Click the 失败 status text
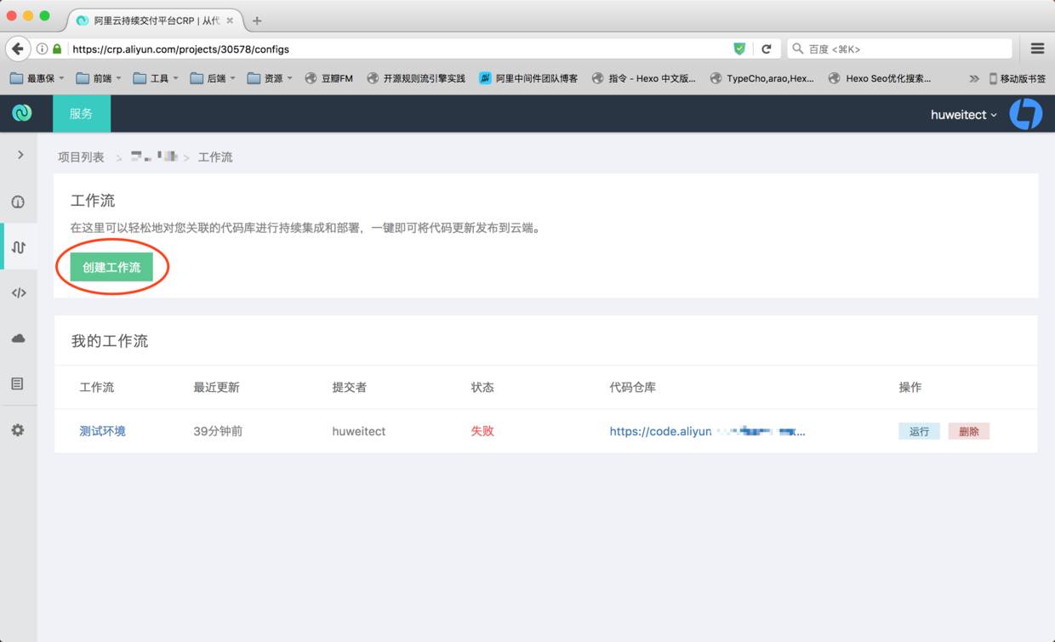 (x=482, y=431)
